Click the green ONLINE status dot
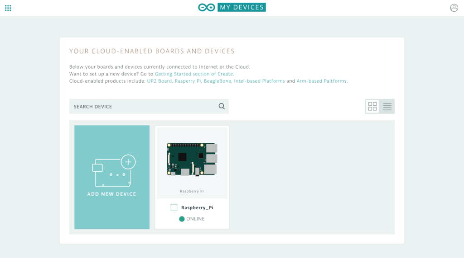Image resolution: width=464 pixels, height=258 pixels. click(182, 219)
